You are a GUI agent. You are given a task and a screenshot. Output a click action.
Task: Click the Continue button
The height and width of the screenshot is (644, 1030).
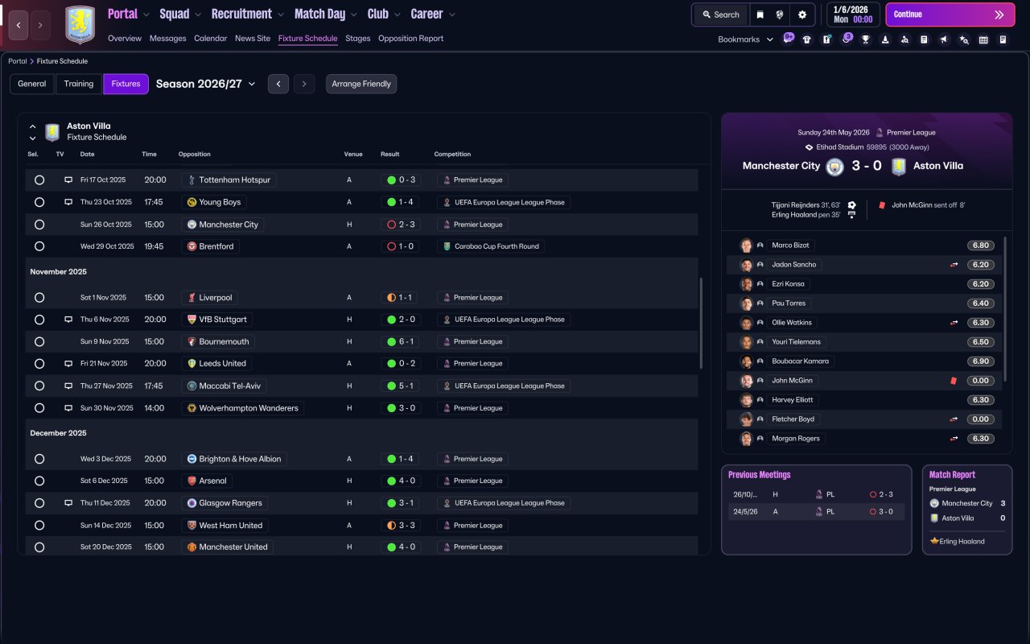(x=950, y=14)
